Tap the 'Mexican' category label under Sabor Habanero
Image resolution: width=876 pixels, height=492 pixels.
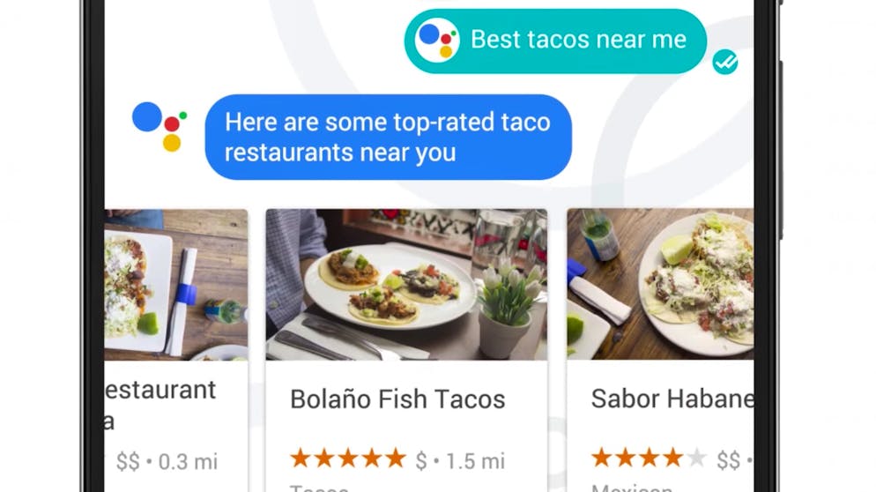point(632,488)
